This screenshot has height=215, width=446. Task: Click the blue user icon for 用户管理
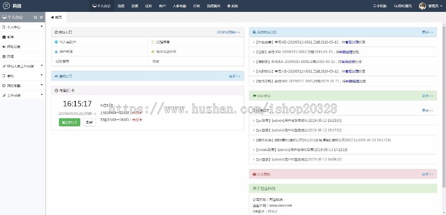(x=56, y=52)
